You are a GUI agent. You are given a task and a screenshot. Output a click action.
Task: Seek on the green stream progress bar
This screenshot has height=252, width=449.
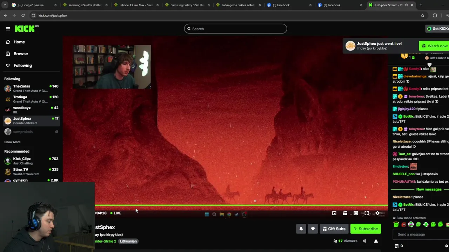click(x=241, y=205)
